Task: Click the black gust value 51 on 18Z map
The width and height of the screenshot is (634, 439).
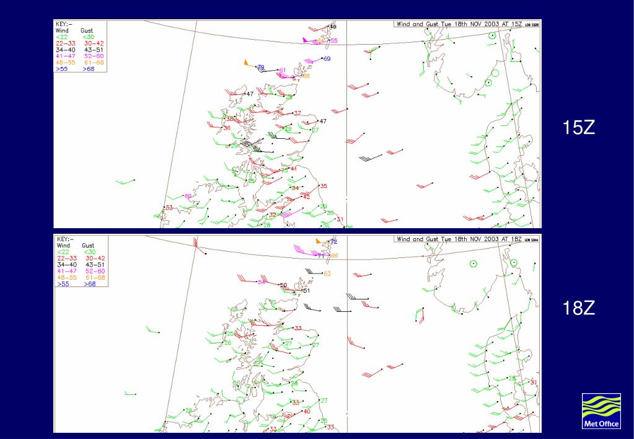Action: coord(307,291)
